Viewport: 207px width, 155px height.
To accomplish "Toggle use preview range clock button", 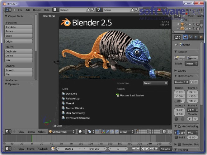I will [53, 149].
